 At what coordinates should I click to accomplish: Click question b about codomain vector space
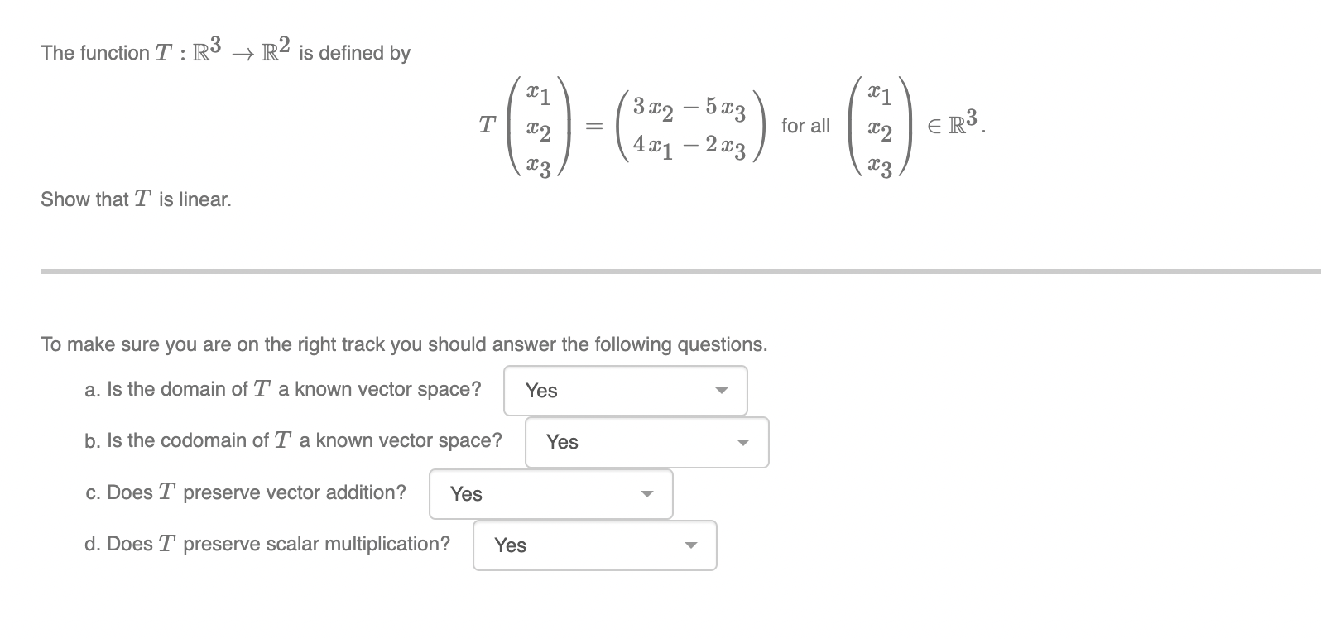(x=294, y=440)
